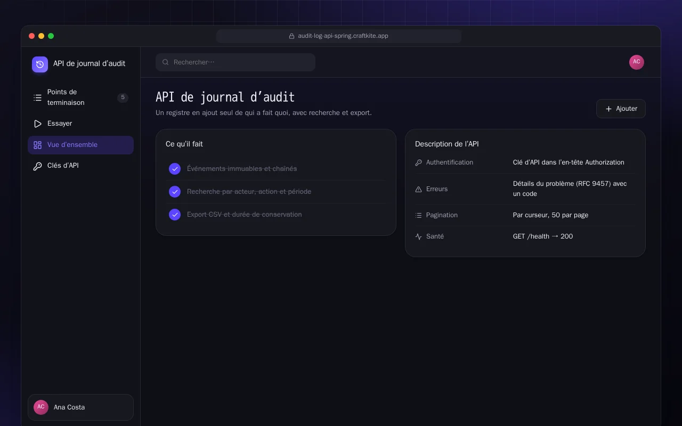Click the pulse icon next to Santé
The image size is (682, 426).
(x=418, y=236)
